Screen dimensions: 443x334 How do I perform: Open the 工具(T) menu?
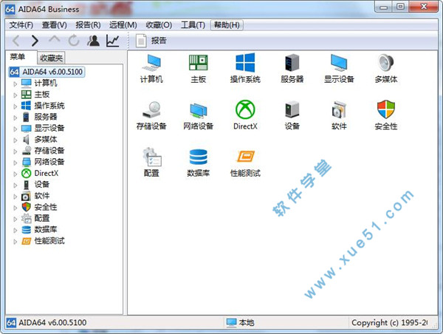point(193,25)
